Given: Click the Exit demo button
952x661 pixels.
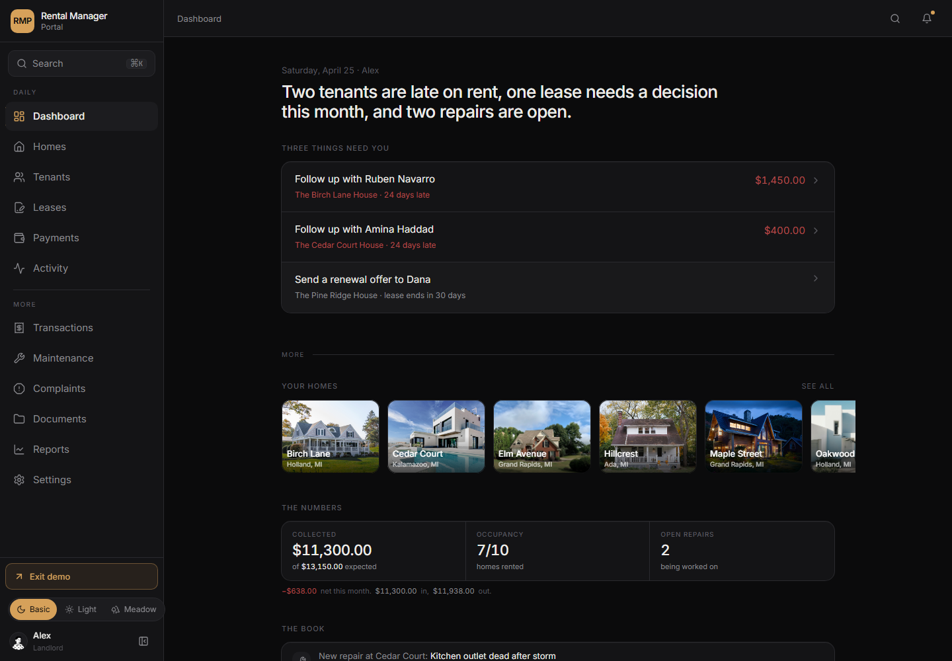Looking at the screenshot, I should 81,576.
